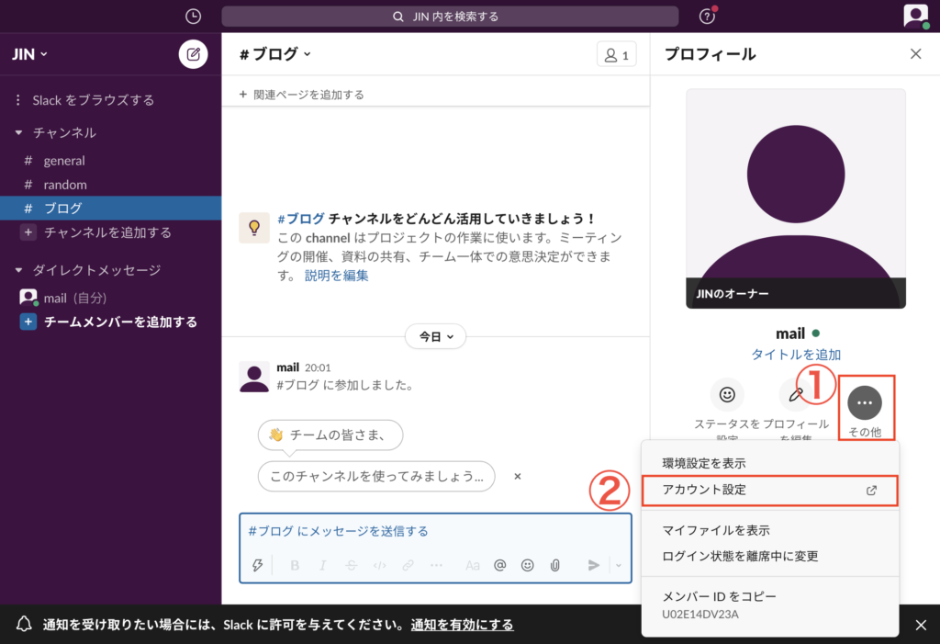Toggle inline code formatting in composer

click(379, 565)
